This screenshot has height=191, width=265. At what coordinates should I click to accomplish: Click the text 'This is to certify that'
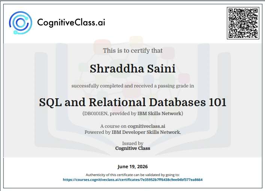pyautogui.click(x=133, y=50)
